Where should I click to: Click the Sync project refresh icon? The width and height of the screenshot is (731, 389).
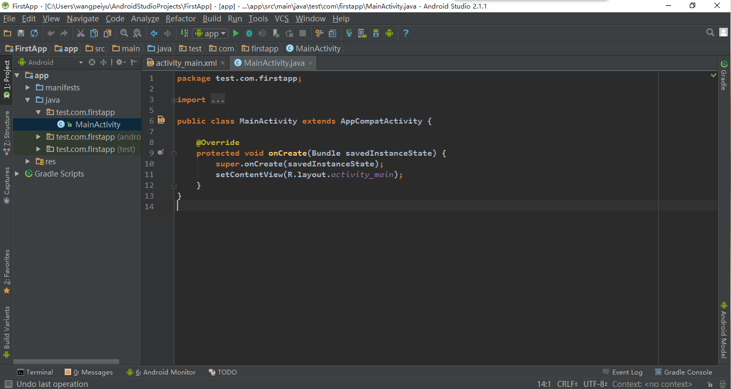(x=34, y=33)
